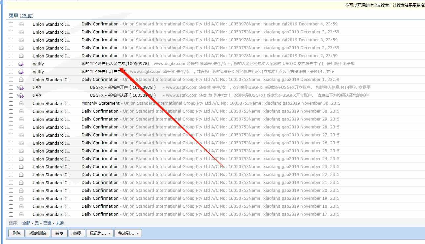Image resolution: width=425 pixels, height=244 pixels.
Task: Tick checkbox for the November 22 email
Action: 11,175
